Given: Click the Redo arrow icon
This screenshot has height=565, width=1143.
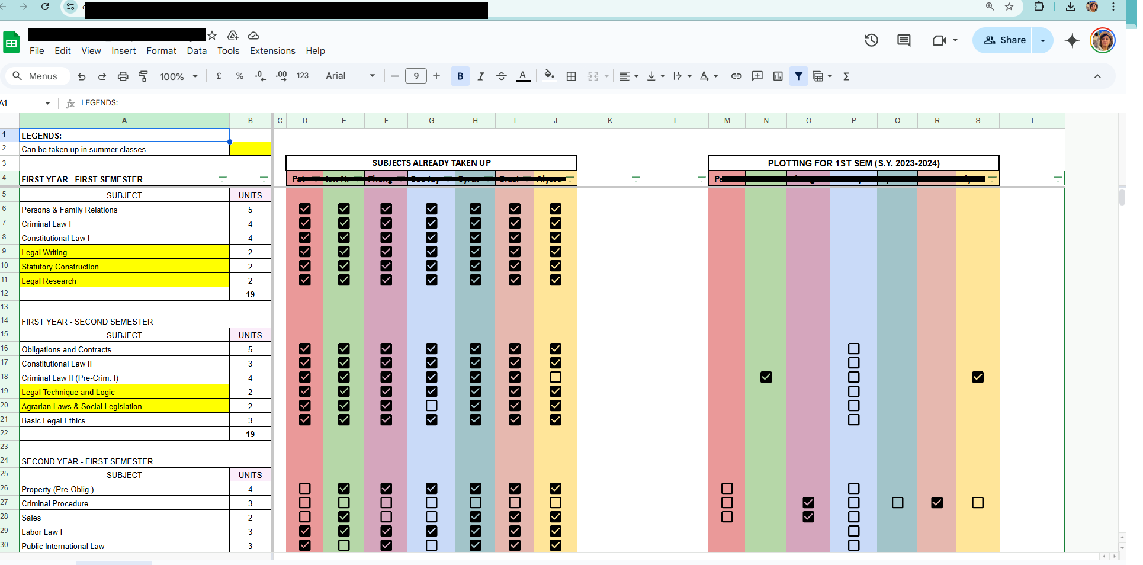Looking at the screenshot, I should click(x=102, y=76).
